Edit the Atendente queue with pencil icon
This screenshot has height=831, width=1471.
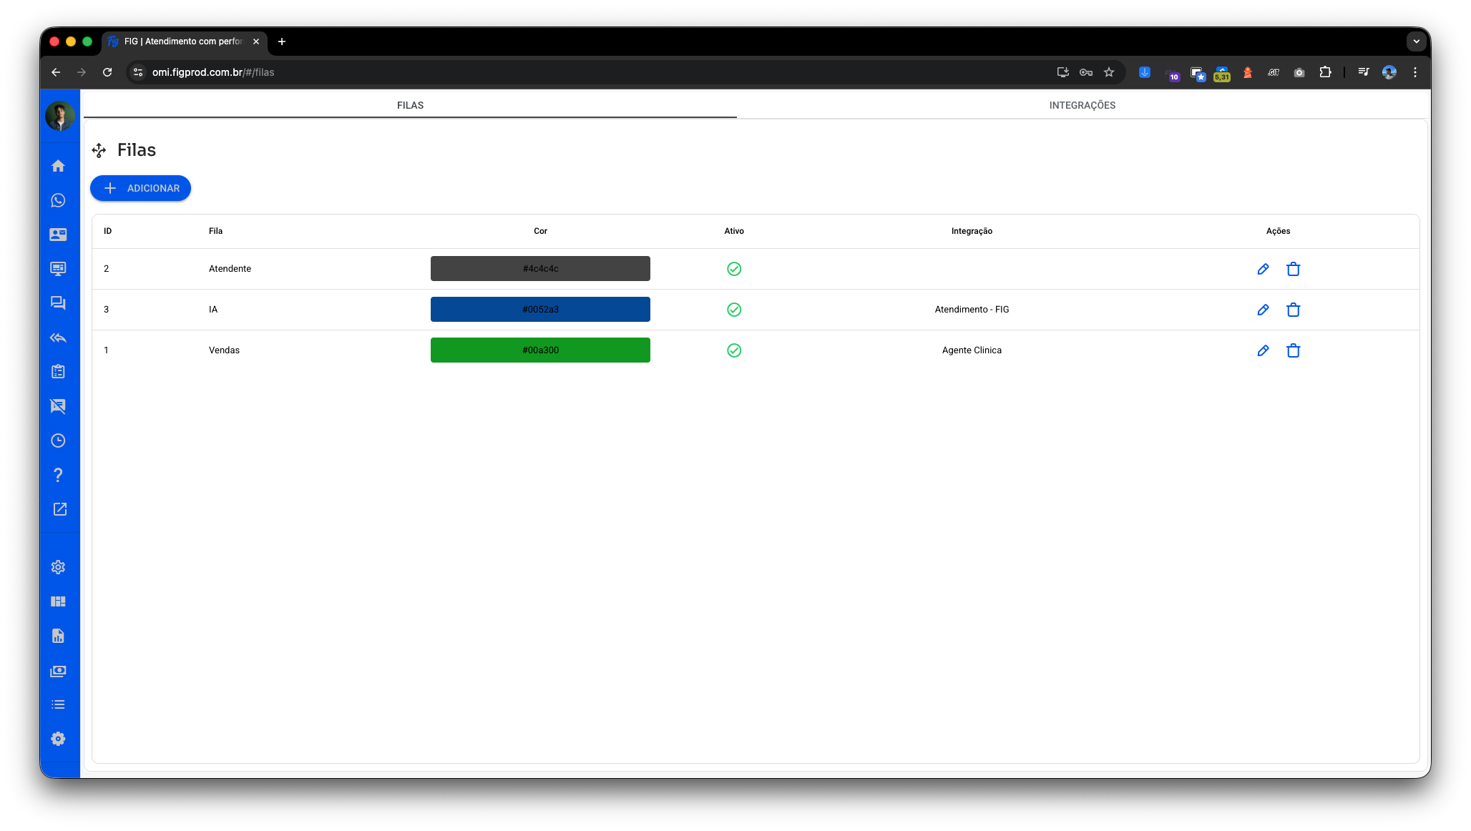[x=1263, y=269]
